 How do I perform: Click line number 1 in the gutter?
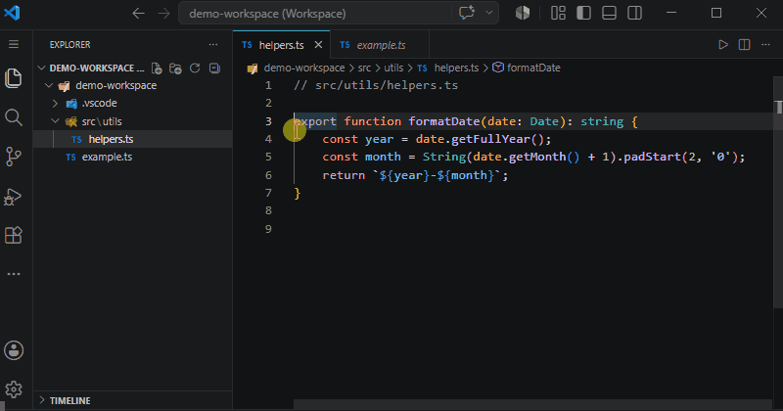click(268, 85)
